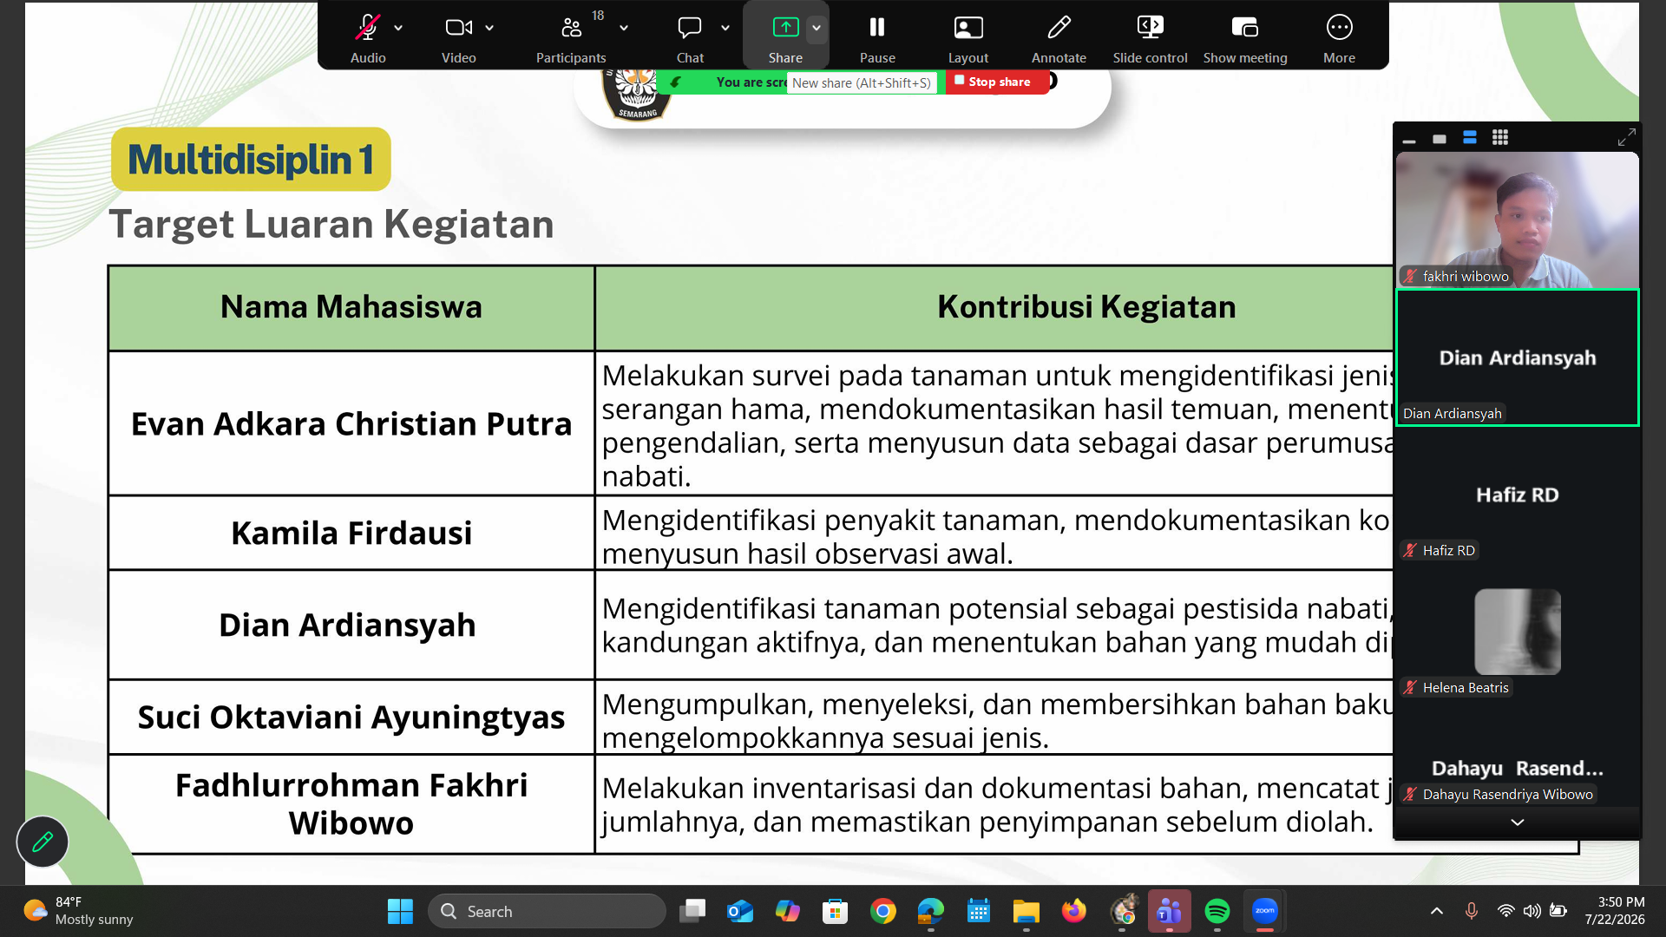Click Show meeting button
The width and height of the screenshot is (1666, 937).
click(x=1245, y=38)
